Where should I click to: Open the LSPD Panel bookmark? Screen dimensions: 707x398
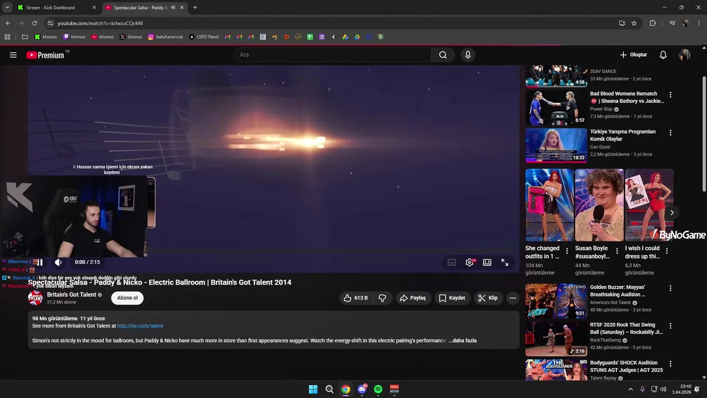[x=204, y=37]
